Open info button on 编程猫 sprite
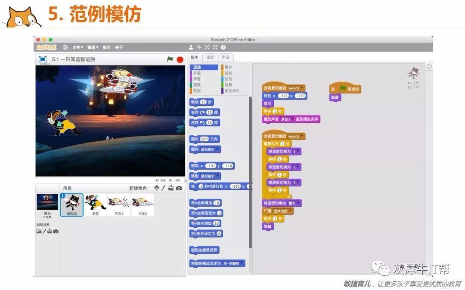 pos(62,196)
